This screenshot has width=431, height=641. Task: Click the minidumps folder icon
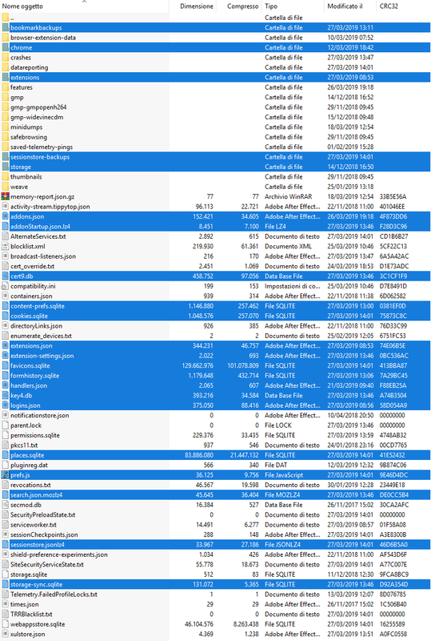point(5,127)
